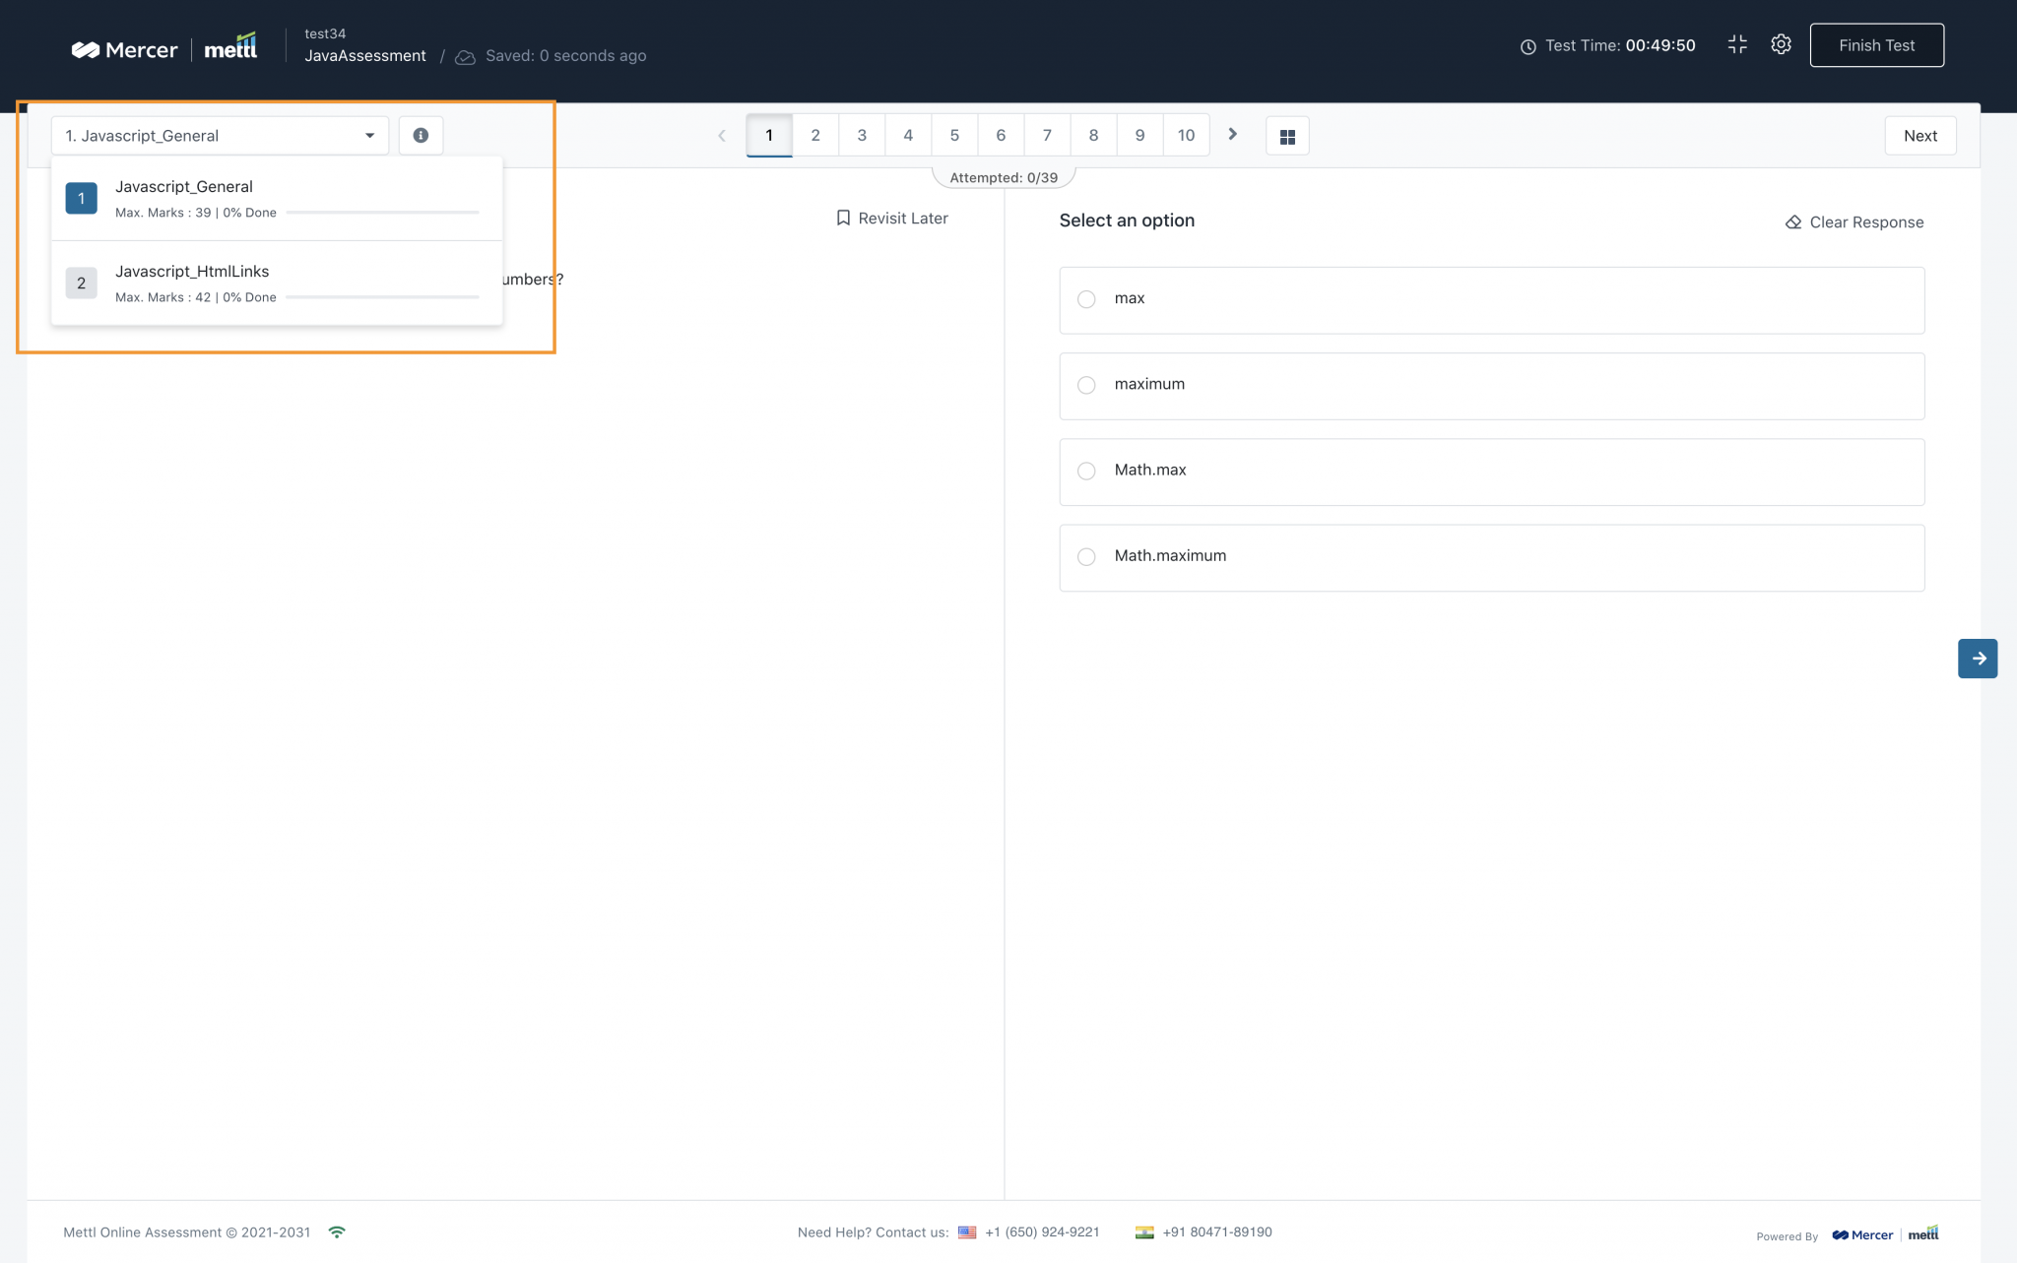Click the section info icon

click(x=421, y=135)
